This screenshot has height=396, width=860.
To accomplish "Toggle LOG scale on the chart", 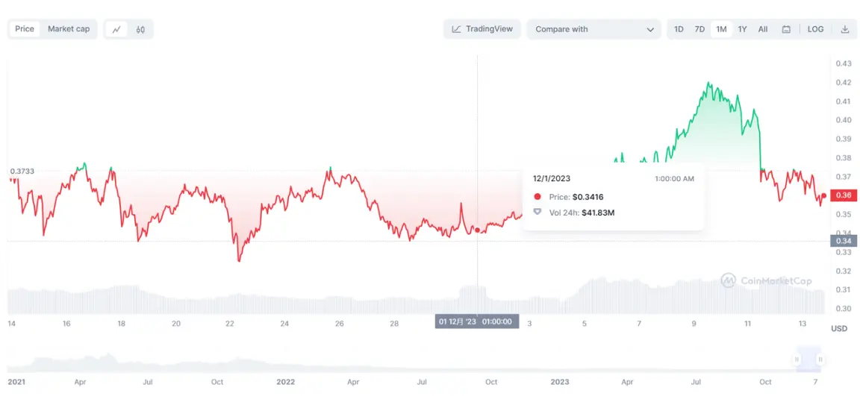I will 815,29.
